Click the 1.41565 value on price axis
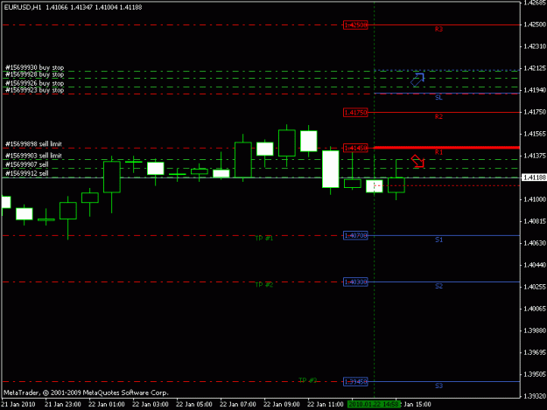 pos(535,134)
